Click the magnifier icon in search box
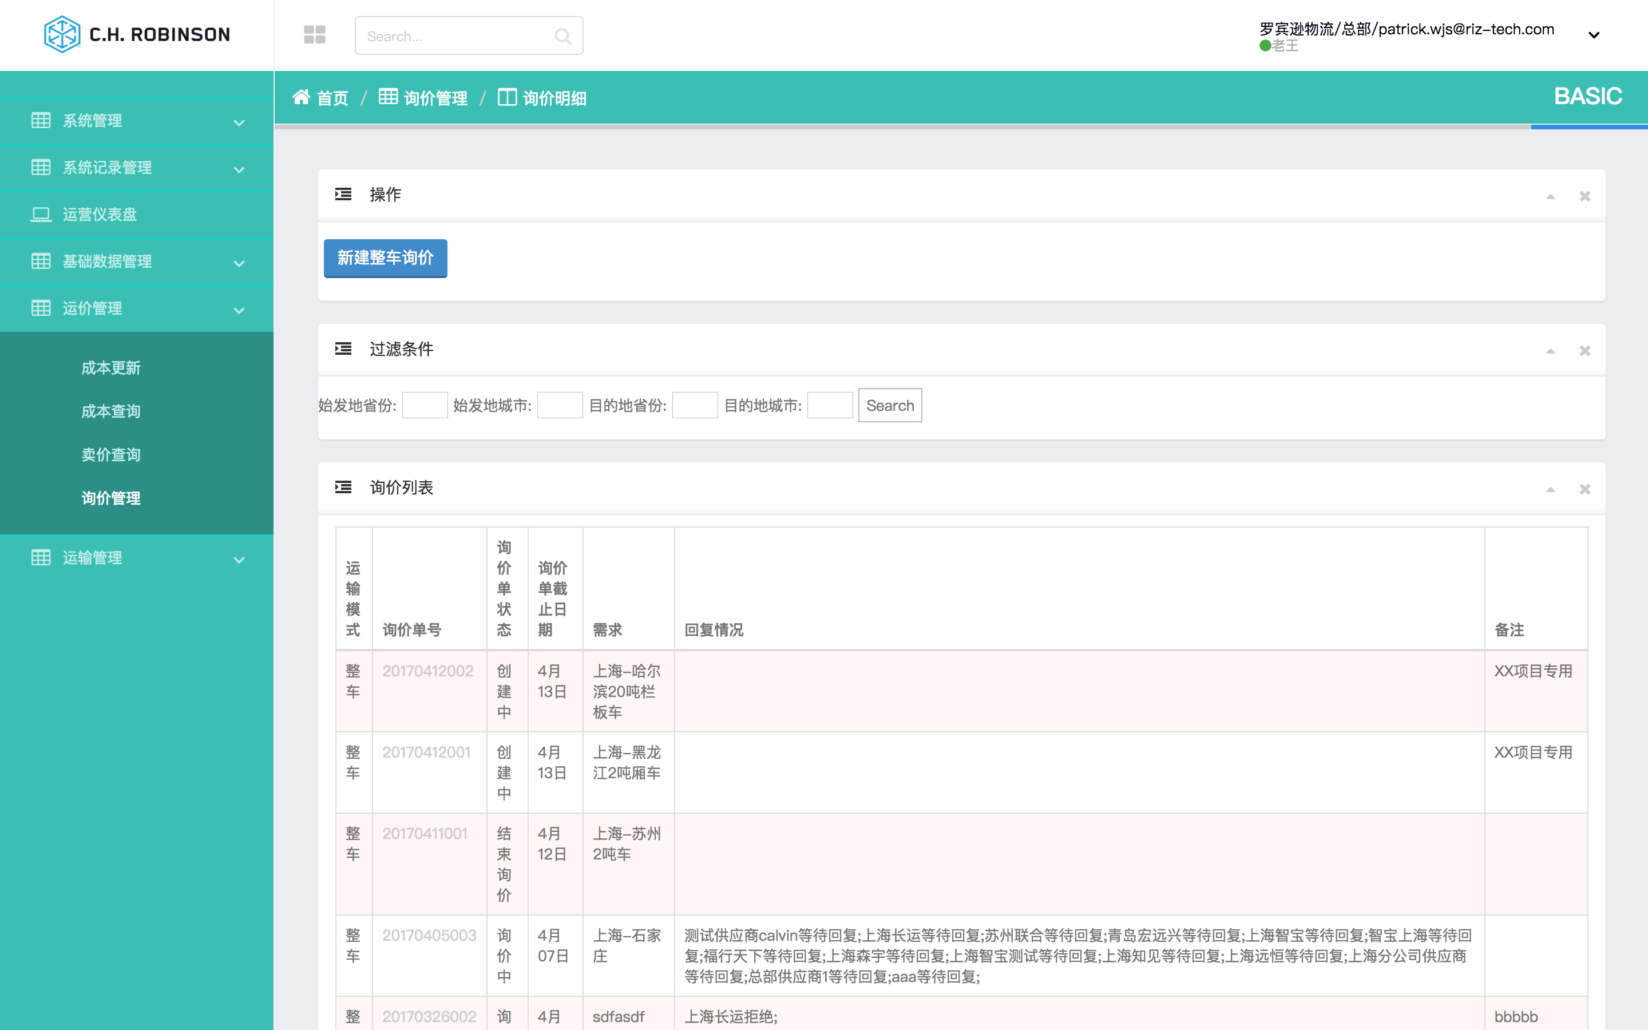Screen dimensions: 1648x1030 (562, 36)
